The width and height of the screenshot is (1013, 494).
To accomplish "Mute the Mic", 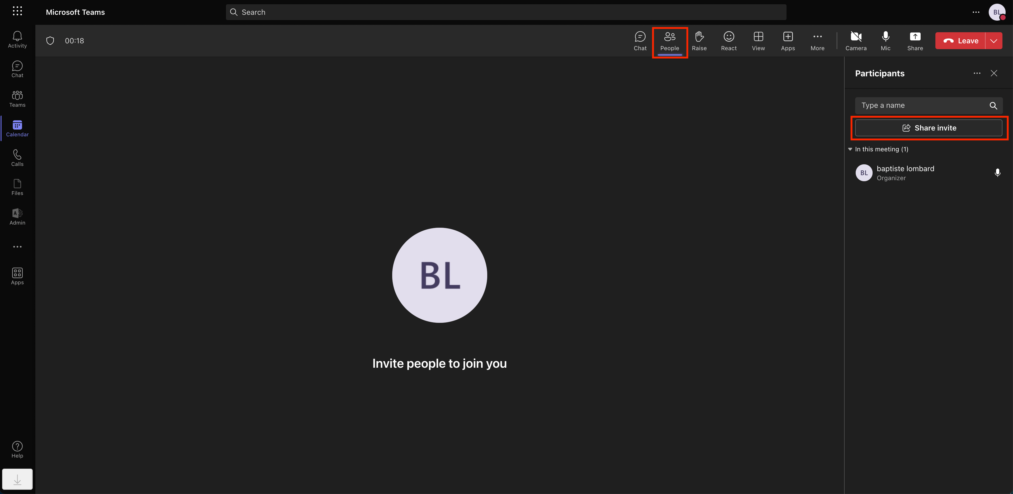I will click(x=885, y=41).
